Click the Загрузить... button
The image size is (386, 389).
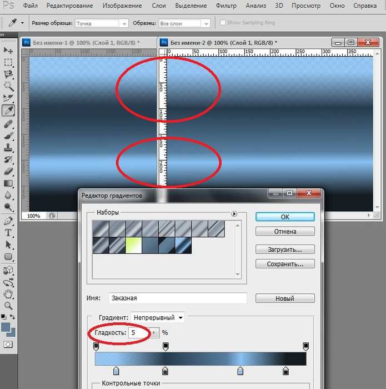point(285,250)
